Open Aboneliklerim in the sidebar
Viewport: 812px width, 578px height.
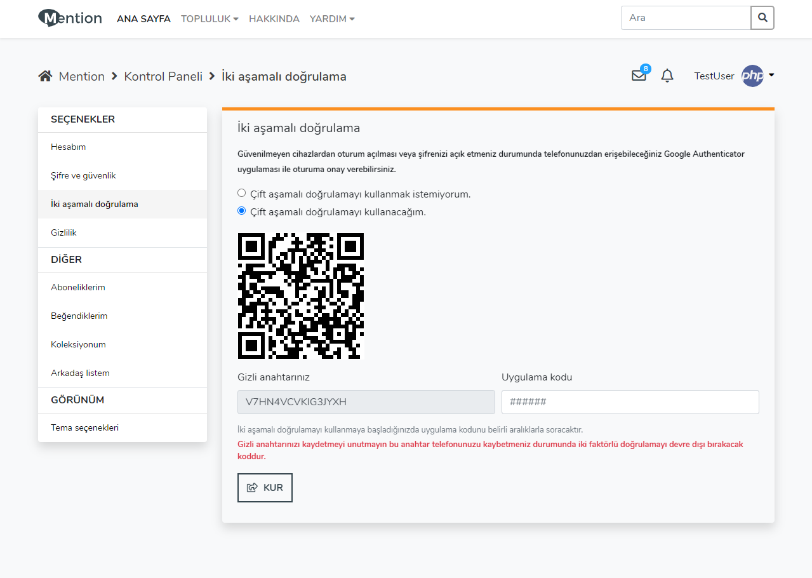point(123,287)
